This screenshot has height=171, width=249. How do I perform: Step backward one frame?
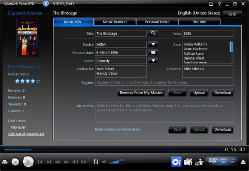(75, 162)
